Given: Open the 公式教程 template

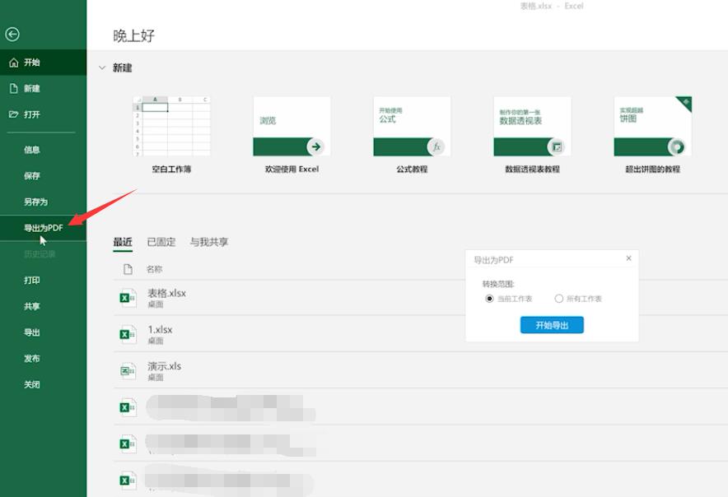Looking at the screenshot, I should point(412,126).
